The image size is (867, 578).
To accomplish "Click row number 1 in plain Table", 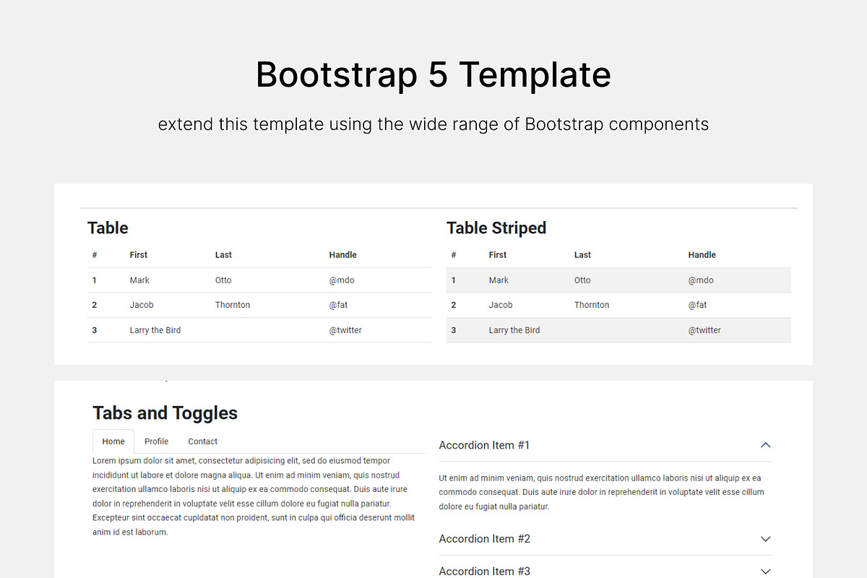I will [x=95, y=280].
